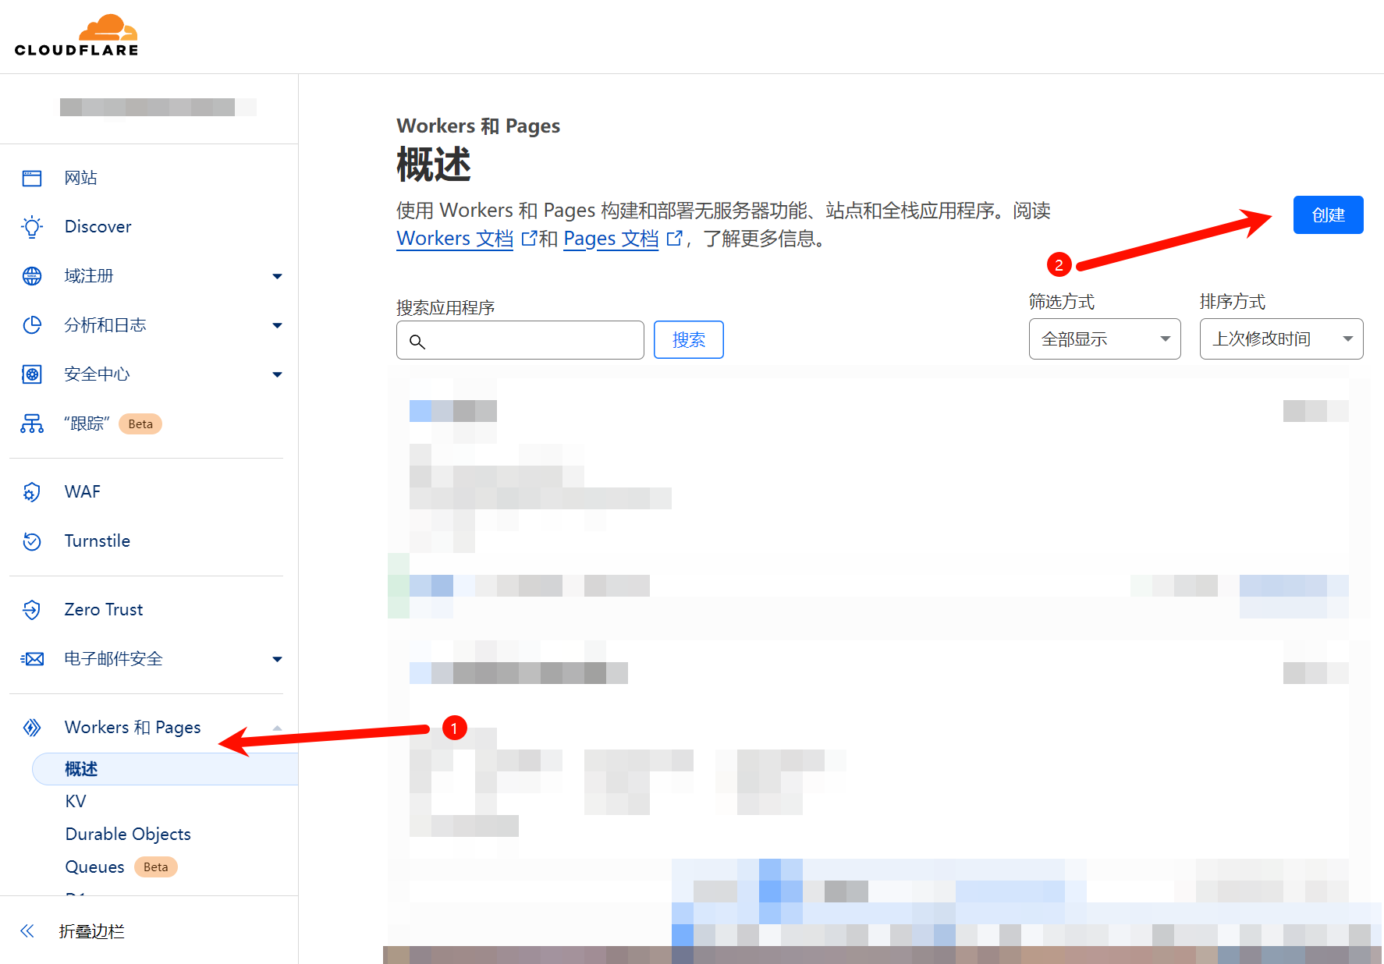1384x964 pixels.
Task: Click the Cloudflare logo
Action: (76, 36)
